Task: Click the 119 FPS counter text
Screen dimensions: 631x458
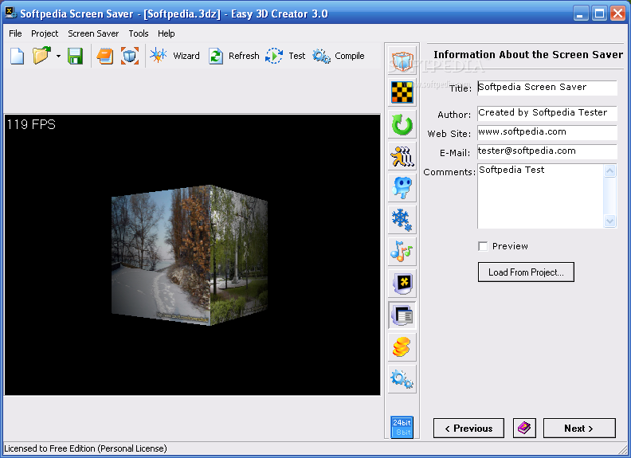Action: [x=31, y=124]
